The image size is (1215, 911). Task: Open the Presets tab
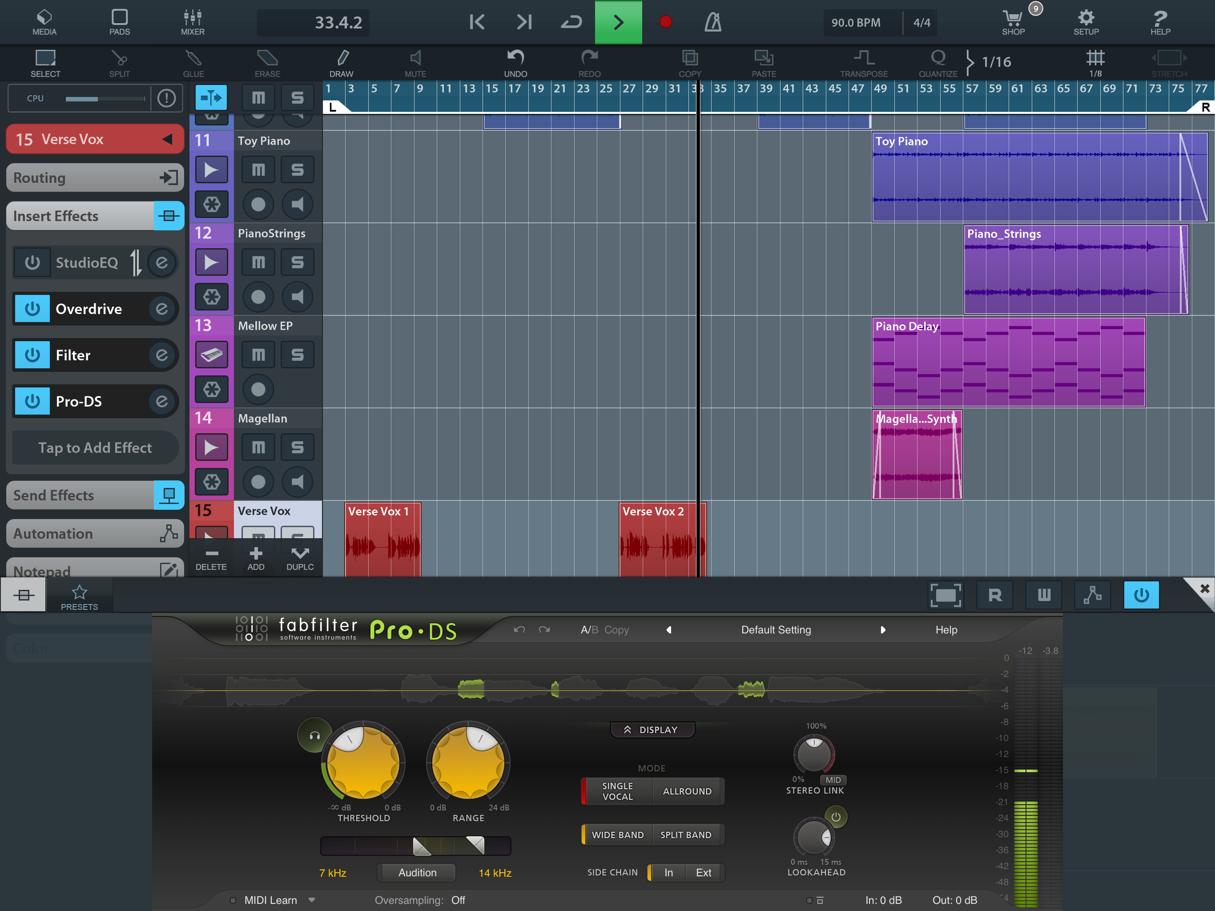[79, 597]
